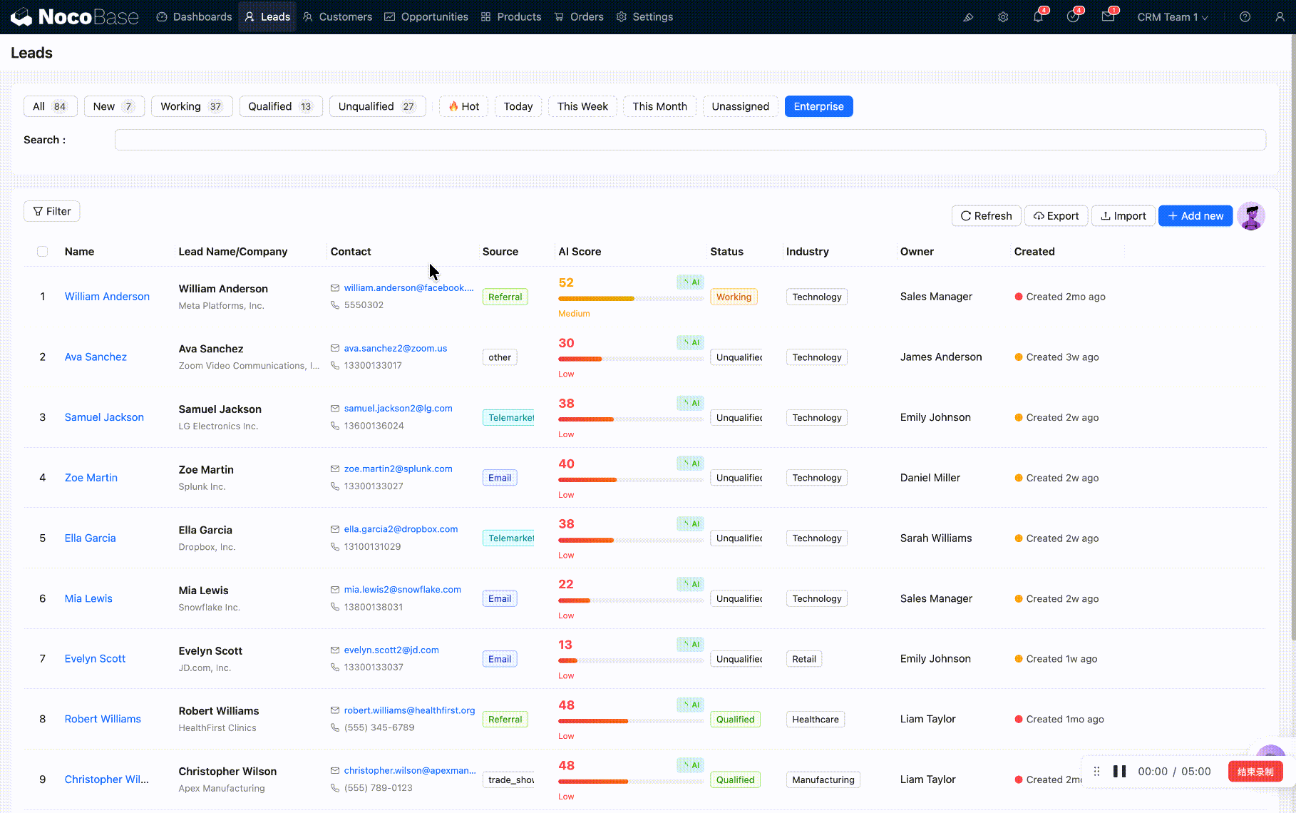Click the Add new button
This screenshot has height=813, width=1296.
tap(1195, 216)
